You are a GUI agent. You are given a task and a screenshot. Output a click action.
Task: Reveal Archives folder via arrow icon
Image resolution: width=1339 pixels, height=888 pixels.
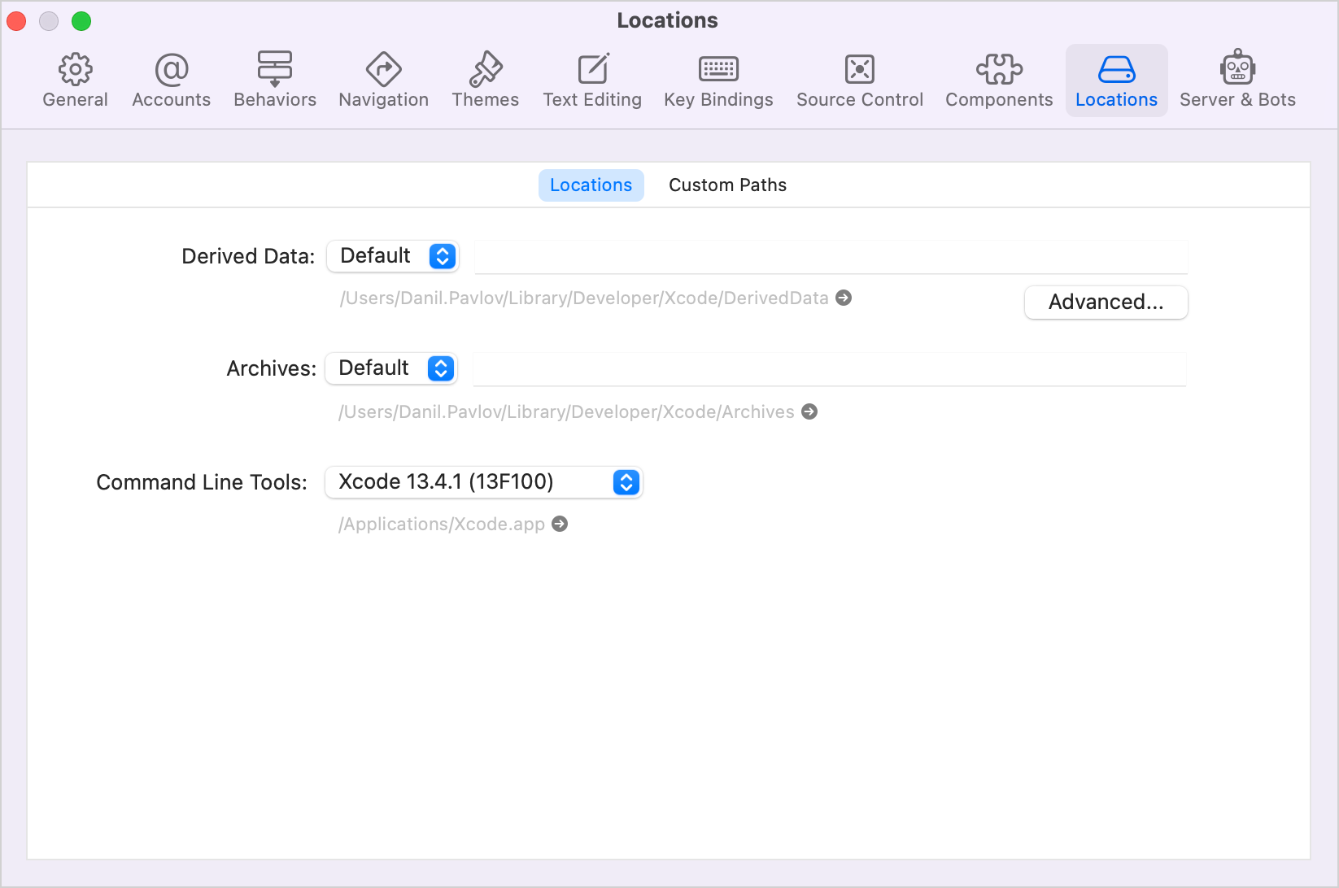[x=809, y=411]
